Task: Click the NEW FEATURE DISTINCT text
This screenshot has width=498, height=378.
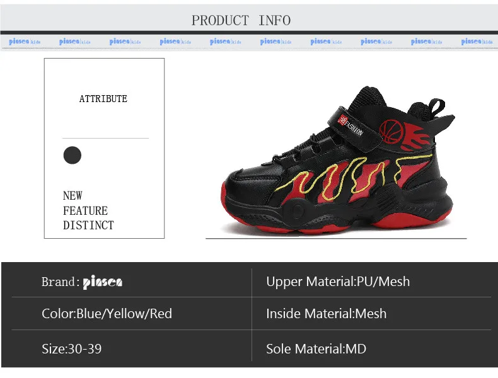Action: (88, 210)
